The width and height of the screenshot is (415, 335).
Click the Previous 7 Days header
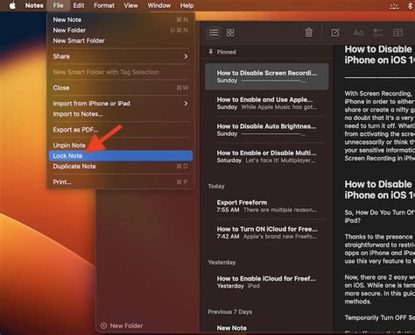230,312
